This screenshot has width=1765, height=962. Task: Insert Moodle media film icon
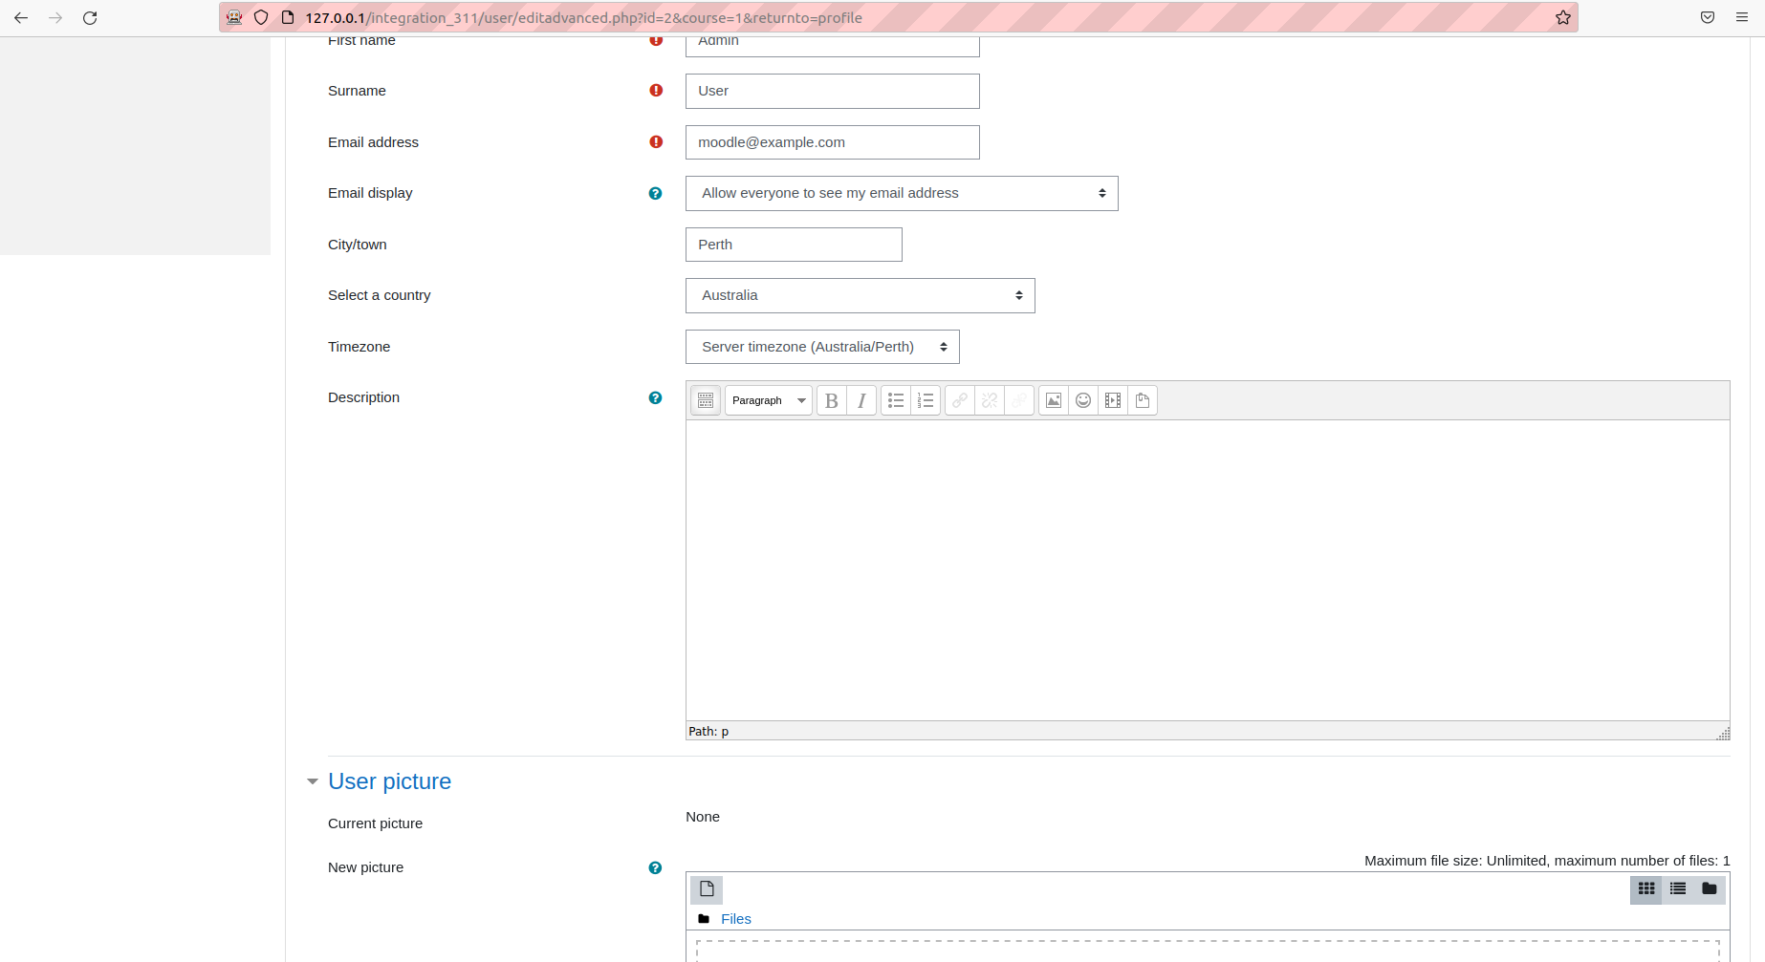pos(1113,400)
